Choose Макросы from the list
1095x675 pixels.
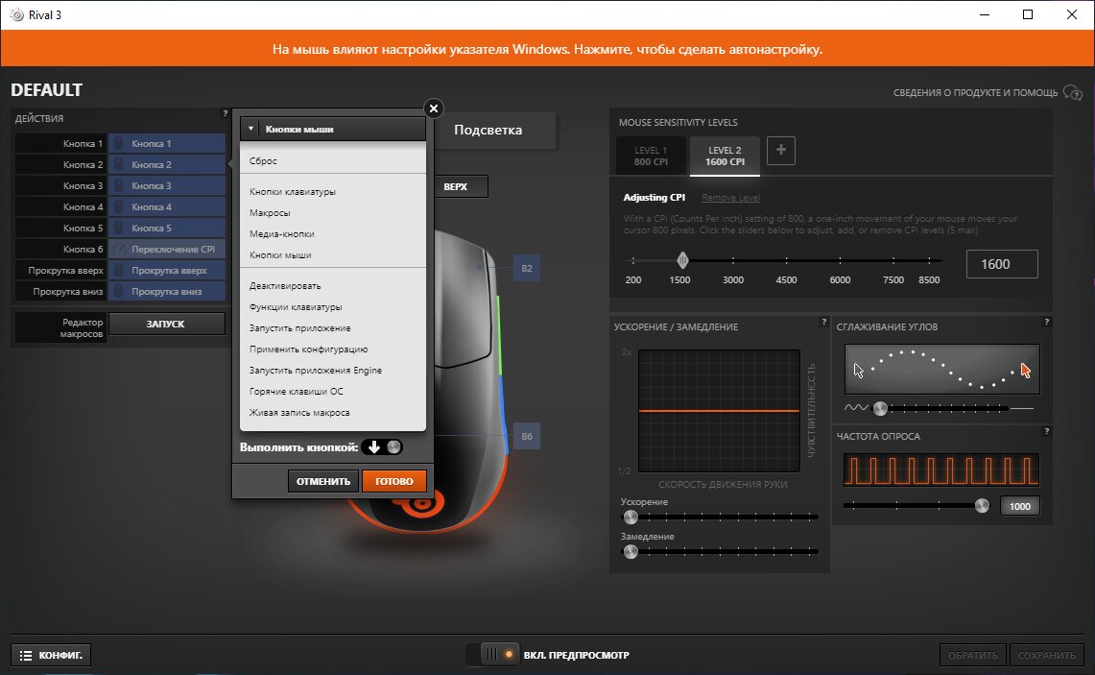270,212
